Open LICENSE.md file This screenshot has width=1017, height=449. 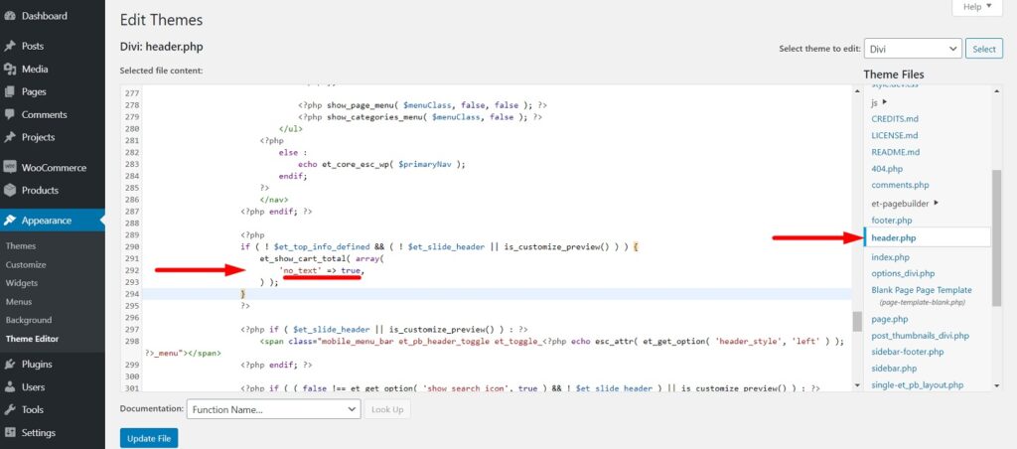tap(895, 136)
